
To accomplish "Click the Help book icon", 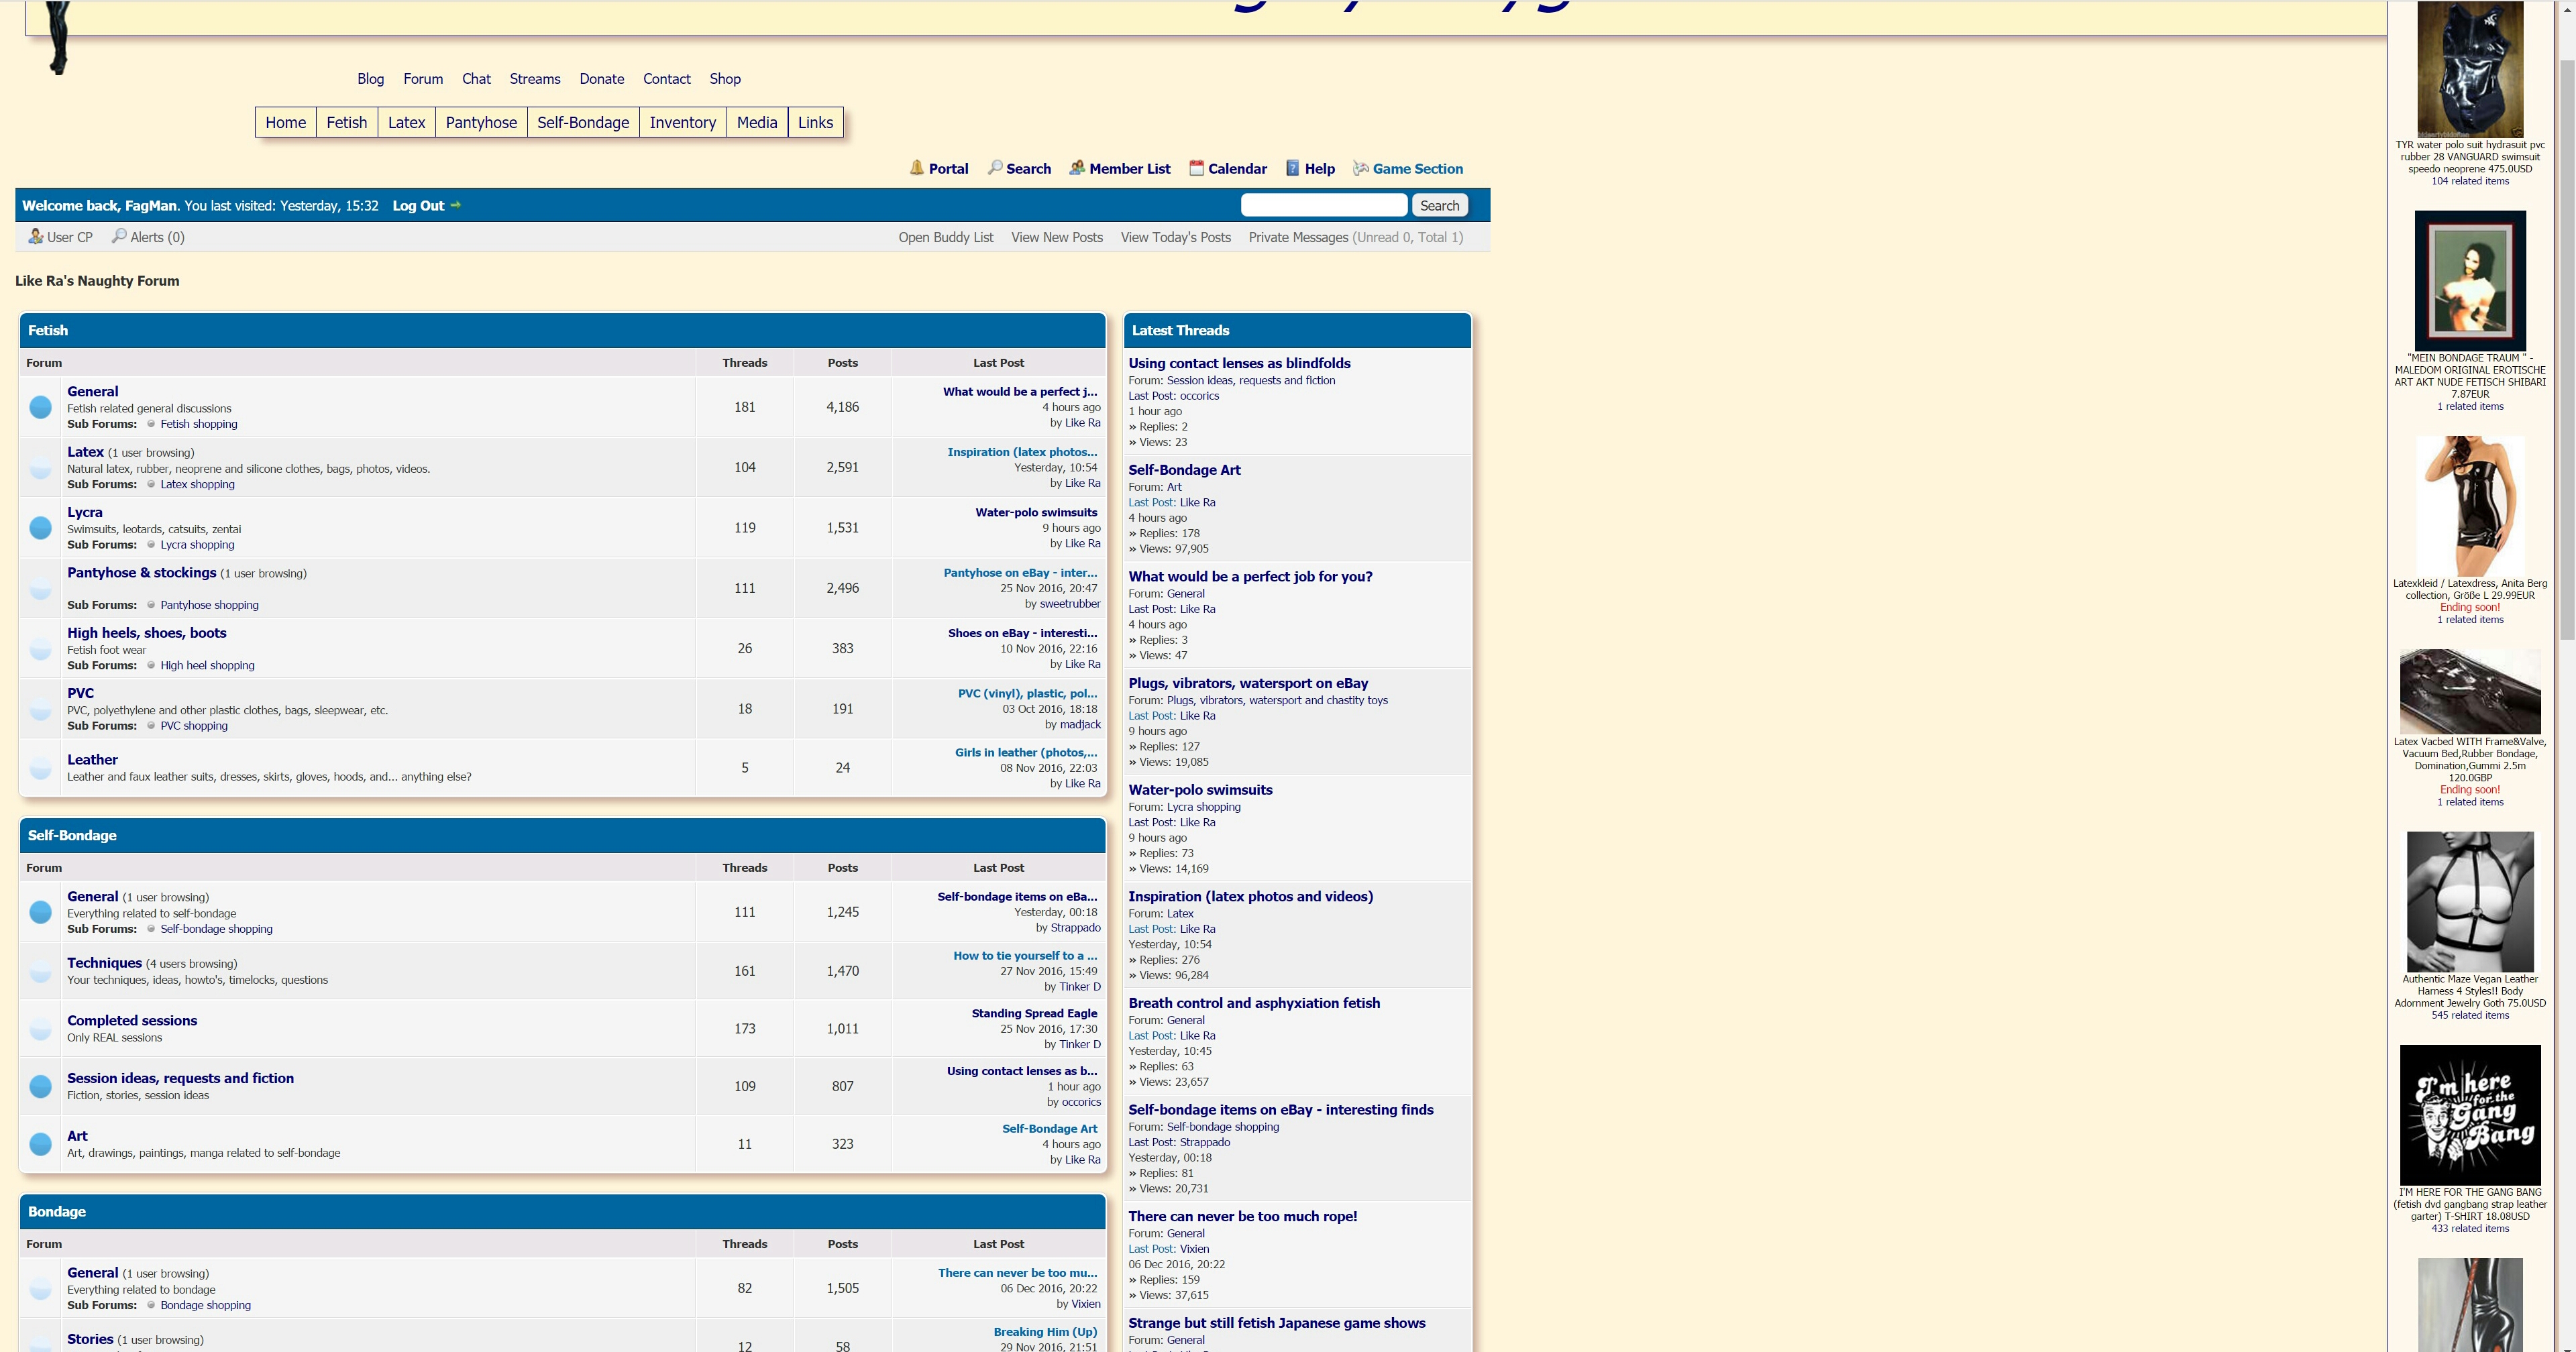I will (x=1292, y=168).
